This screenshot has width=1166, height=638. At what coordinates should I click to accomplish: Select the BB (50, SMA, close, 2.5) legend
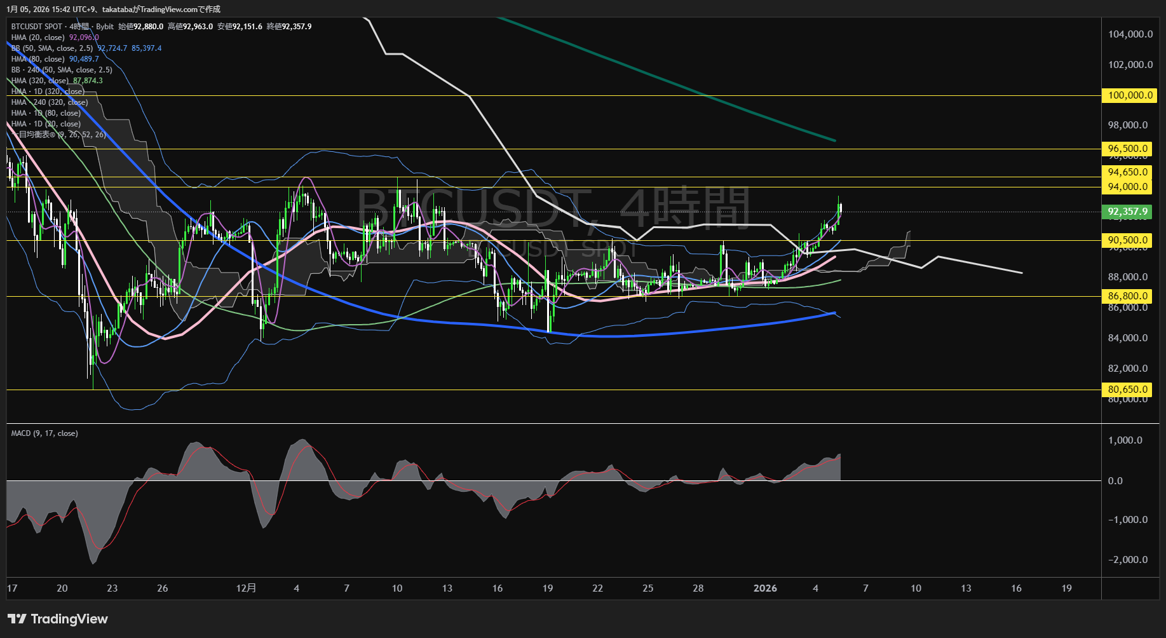pyautogui.click(x=52, y=48)
